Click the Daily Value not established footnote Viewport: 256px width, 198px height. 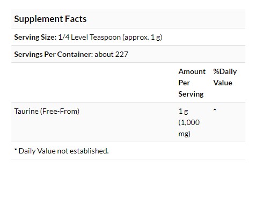pyautogui.click(x=62, y=151)
